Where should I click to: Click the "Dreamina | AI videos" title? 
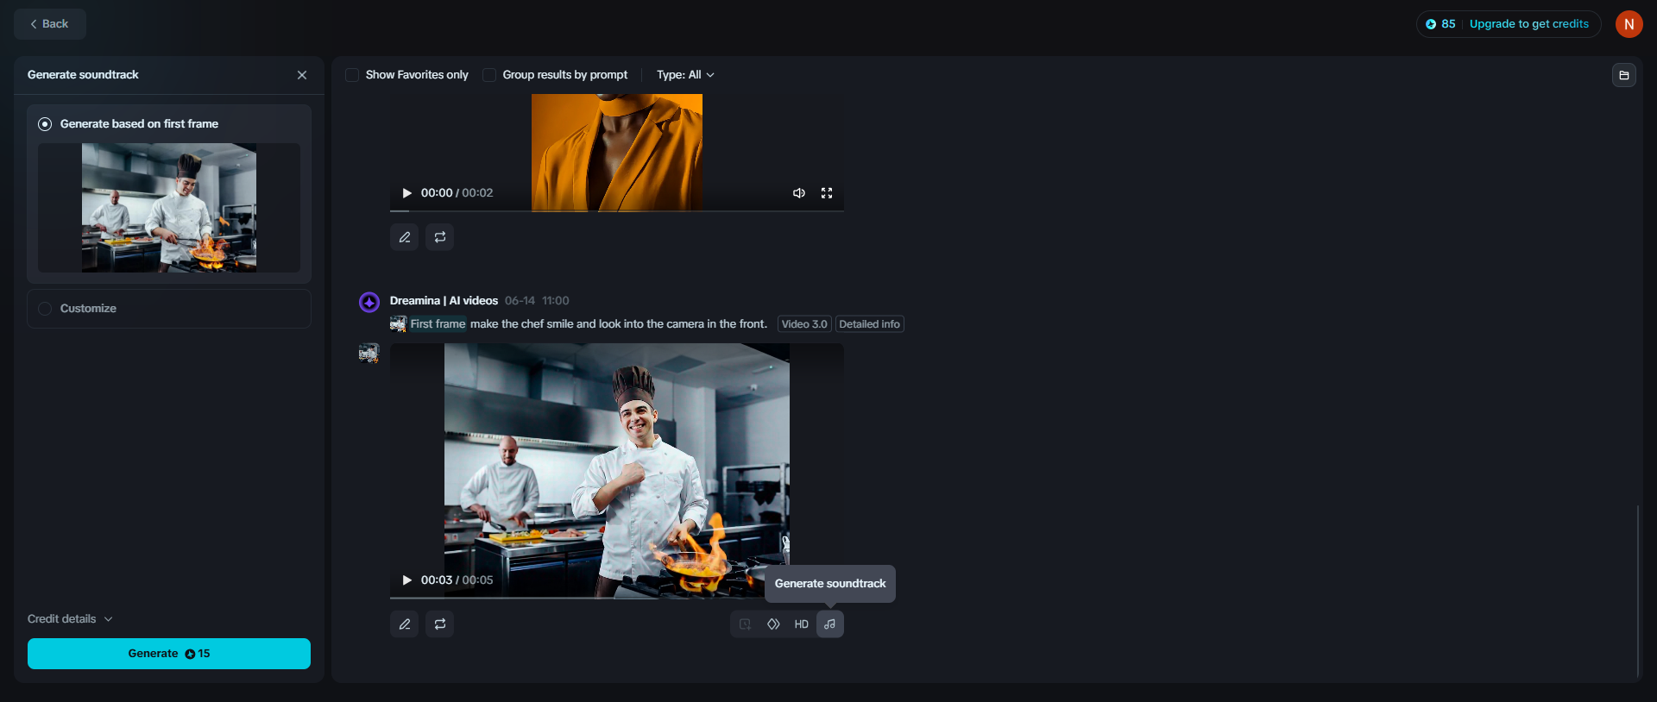coord(444,301)
